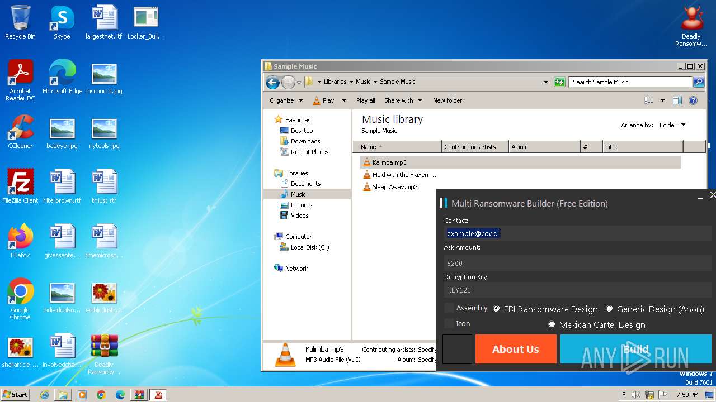Sort by the Name column header

pos(397,147)
